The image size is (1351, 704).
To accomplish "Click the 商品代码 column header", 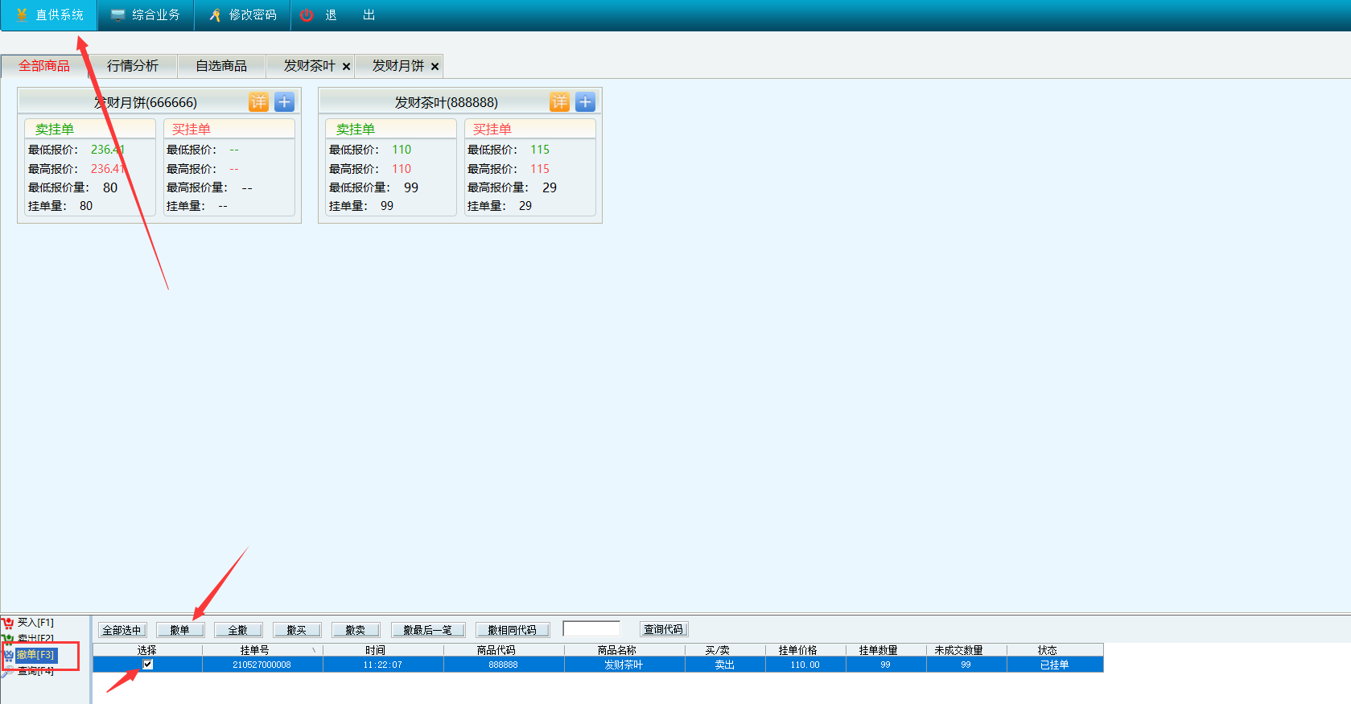I will 504,650.
